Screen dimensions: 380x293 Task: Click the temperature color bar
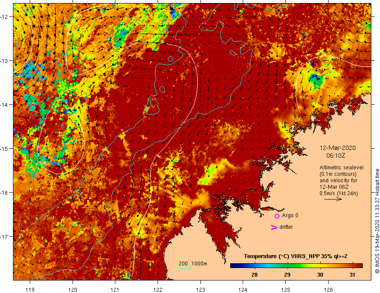[296, 266]
